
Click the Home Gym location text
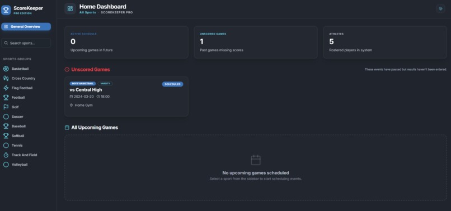click(84, 106)
